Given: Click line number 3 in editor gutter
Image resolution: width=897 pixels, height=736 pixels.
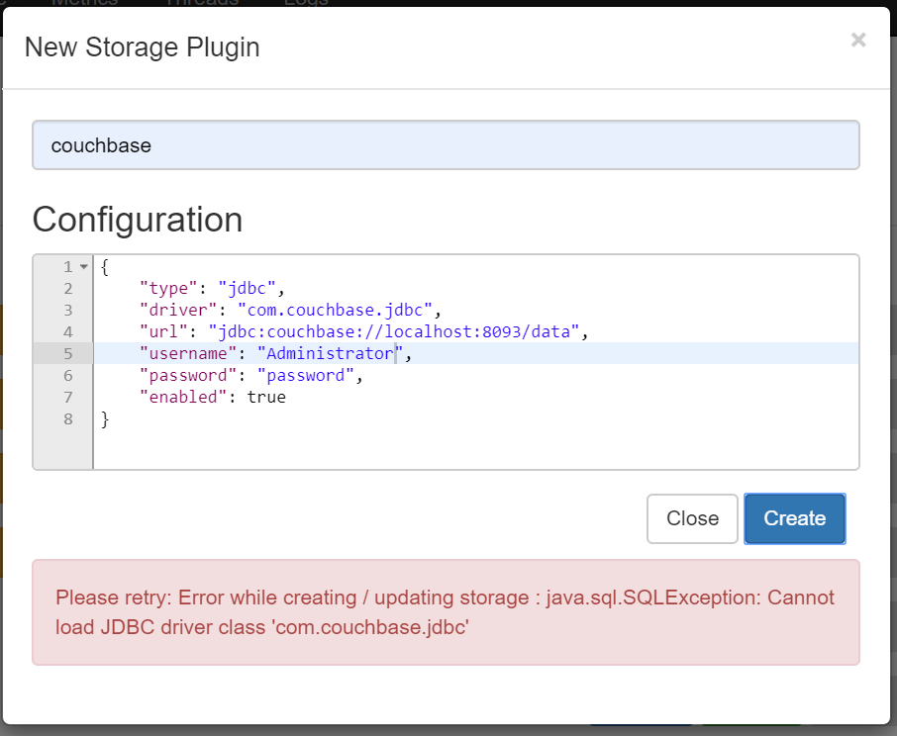Looking at the screenshot, I should pos(68,310).
